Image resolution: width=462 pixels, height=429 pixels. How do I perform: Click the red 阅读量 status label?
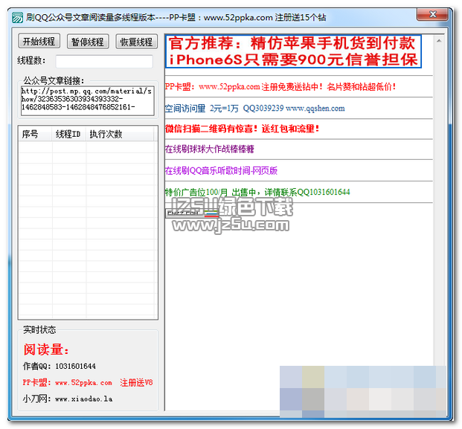(x=46, y=349)
